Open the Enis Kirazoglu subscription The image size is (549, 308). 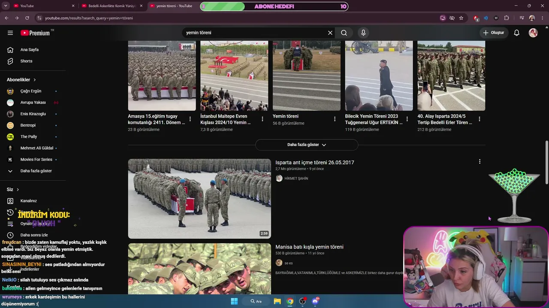point(33,114)
